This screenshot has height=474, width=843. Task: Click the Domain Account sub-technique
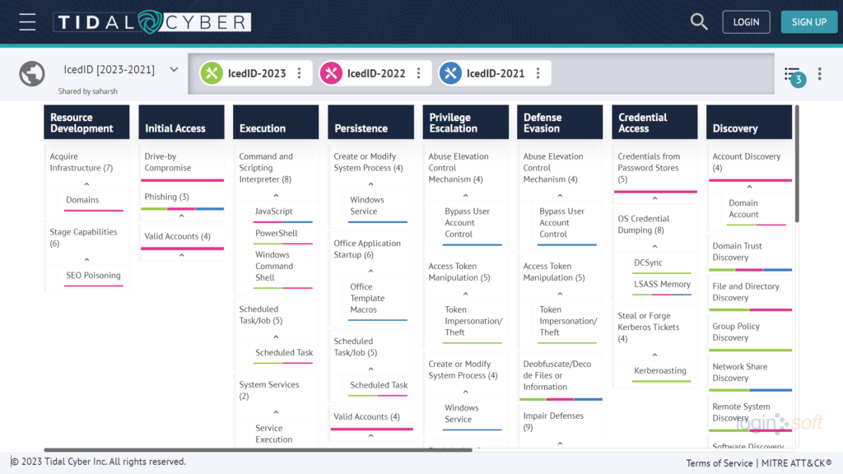pos(743,208)
